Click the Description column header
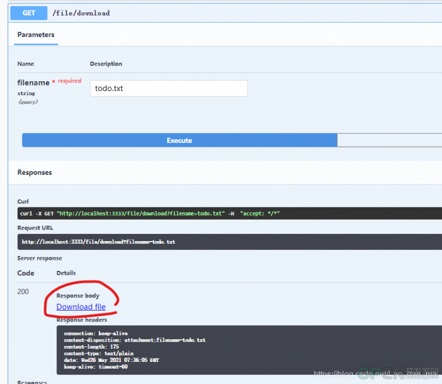Viewport: 442px width, 384px height. click(x=106, y=64)
